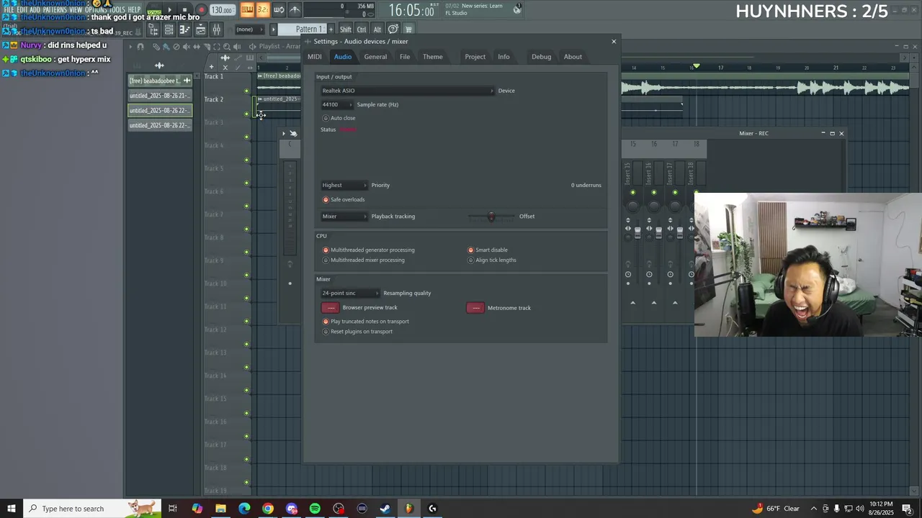The height and width of the screenshot is (518, 922).
Task: Toggle Reset plugins on transport
Action: click(x=357, y=332)
